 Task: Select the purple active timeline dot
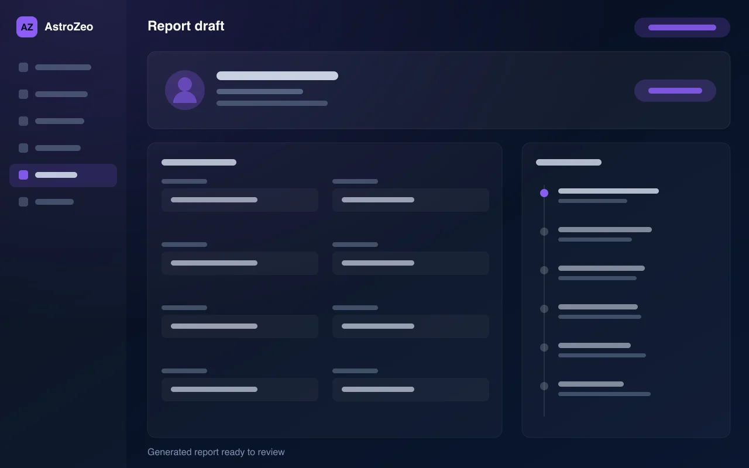click(x=544, y=193)
